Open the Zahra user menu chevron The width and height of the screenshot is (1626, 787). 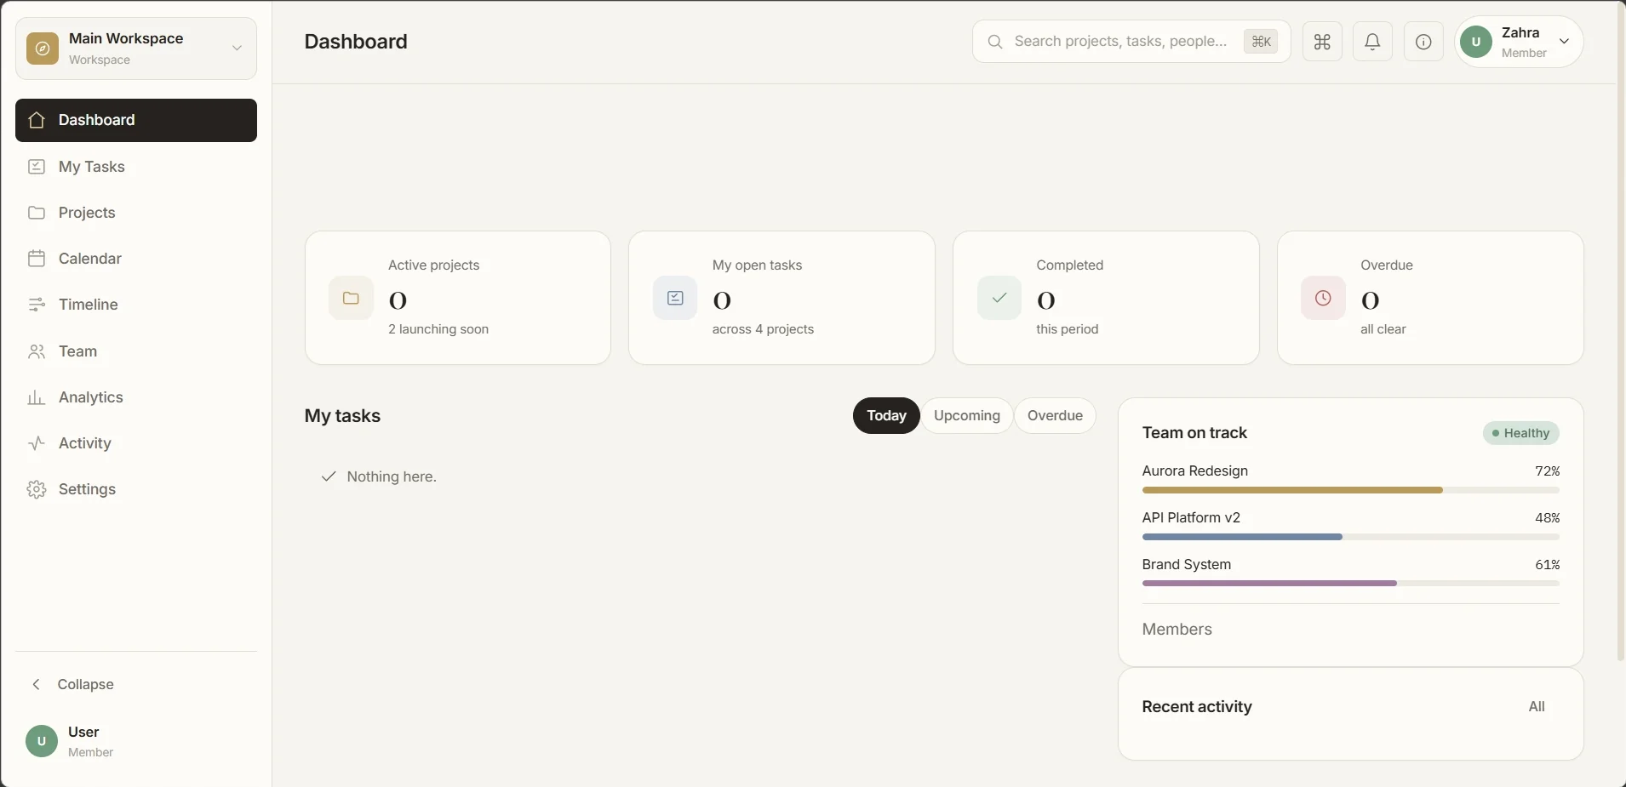coord(1564,42)
